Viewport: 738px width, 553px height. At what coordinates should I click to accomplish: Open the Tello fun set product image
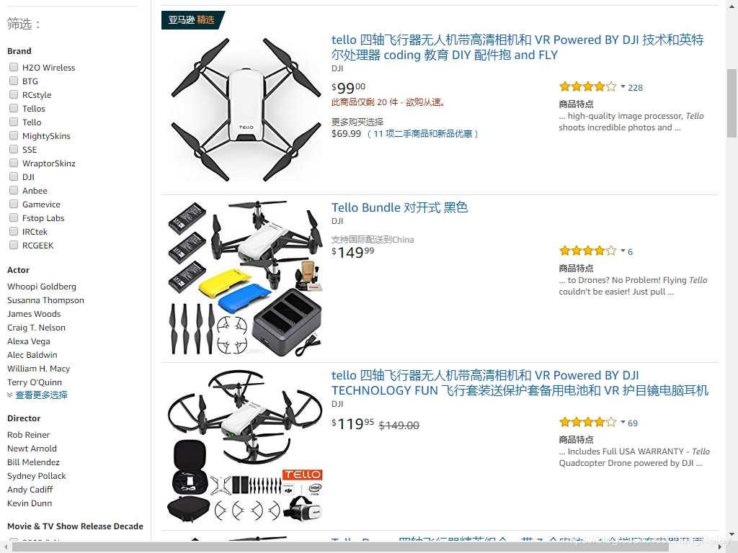[245, 446]
